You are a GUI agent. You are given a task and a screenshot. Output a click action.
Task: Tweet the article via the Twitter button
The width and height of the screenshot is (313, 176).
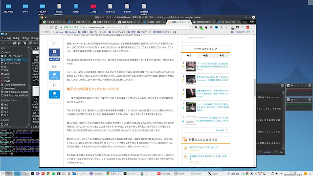tap(54, 75)
